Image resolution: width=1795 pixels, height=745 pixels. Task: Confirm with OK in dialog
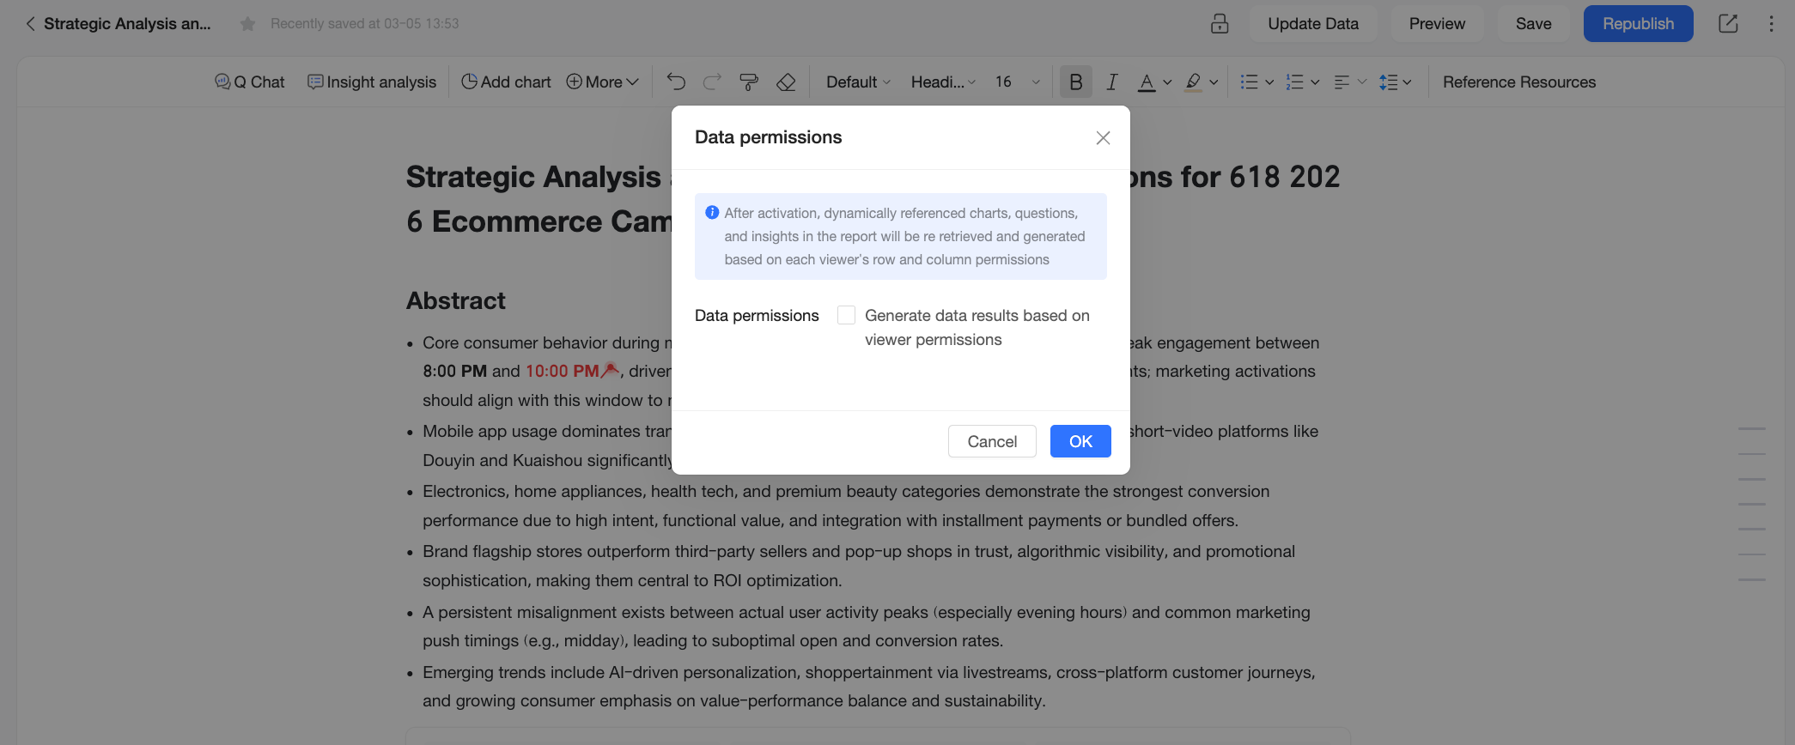(x=1080, y=441)
